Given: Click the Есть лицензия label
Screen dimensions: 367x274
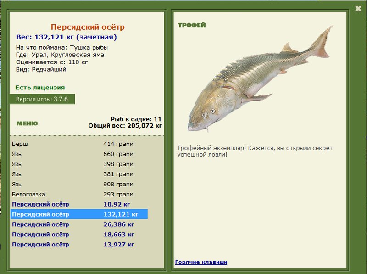Looking at the screenshot, I should click(40, 88).
